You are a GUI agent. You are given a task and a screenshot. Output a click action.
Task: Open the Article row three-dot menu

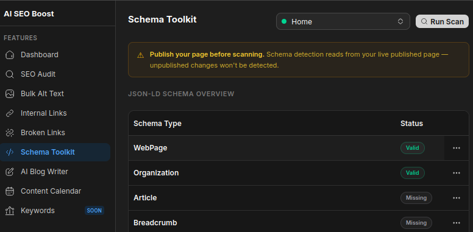(457, 198)
